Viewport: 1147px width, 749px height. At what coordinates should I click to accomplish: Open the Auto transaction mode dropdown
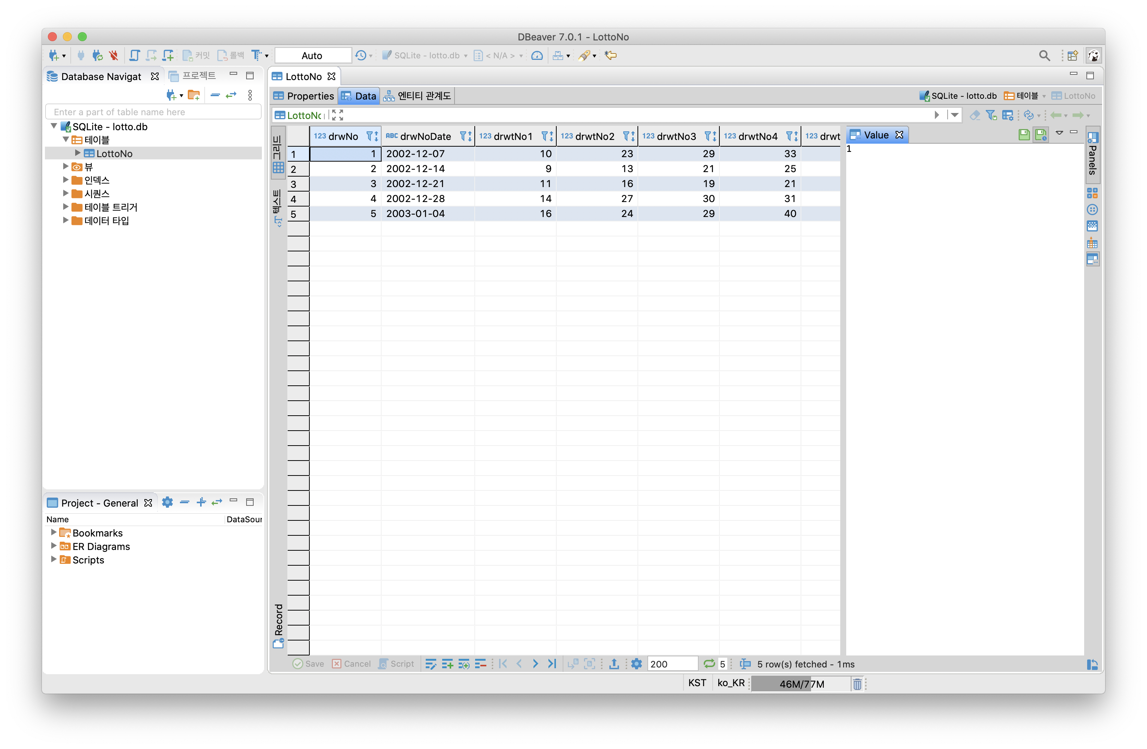pos(312,55)
